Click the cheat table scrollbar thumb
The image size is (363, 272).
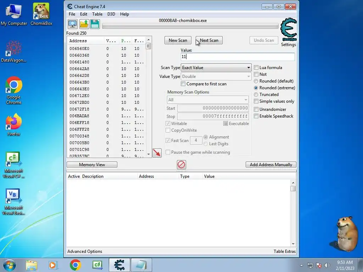[x=293, y=188]
